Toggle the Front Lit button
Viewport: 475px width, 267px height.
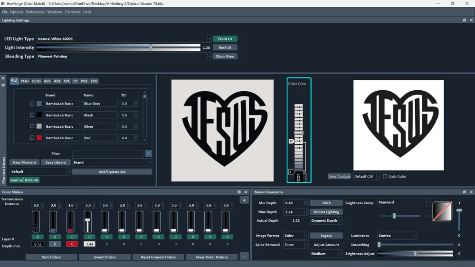(225, 39)
